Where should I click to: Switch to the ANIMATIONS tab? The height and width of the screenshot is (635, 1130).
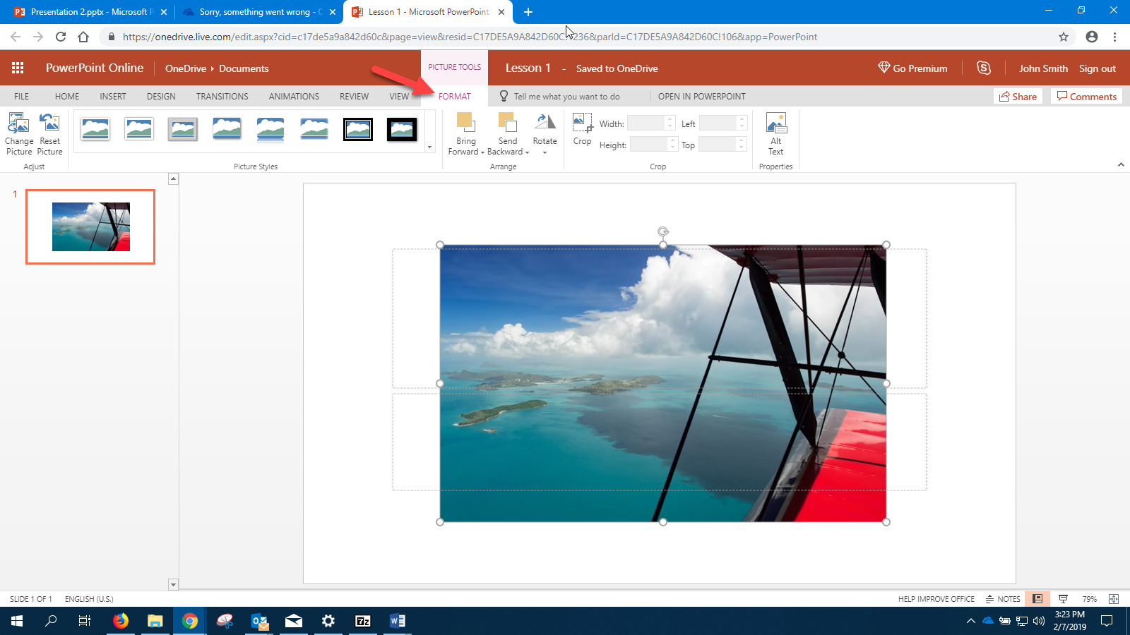click(x=293, y=96)
